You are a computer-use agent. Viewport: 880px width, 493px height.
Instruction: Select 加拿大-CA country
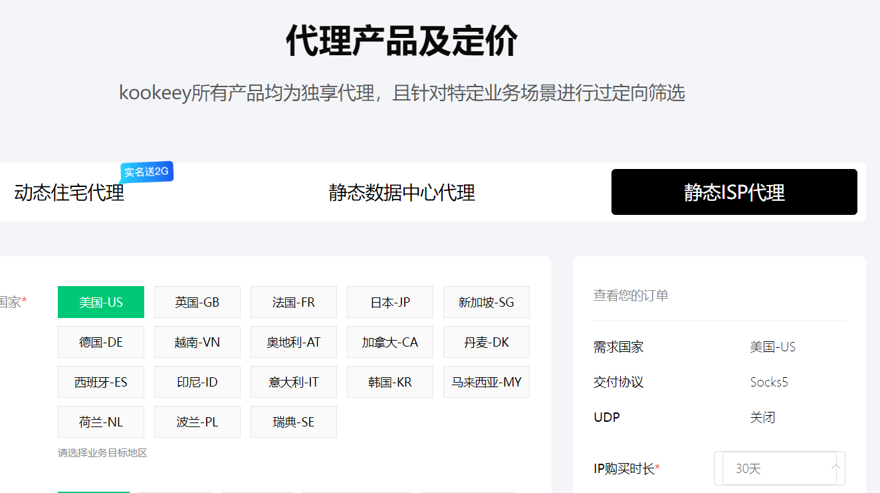coord(389,342)
